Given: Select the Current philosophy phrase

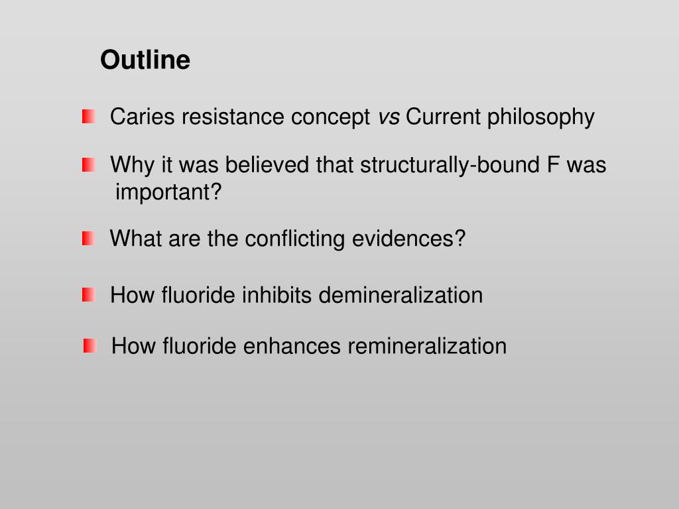Looking at the screenshot, I should (x=500, y=117).
